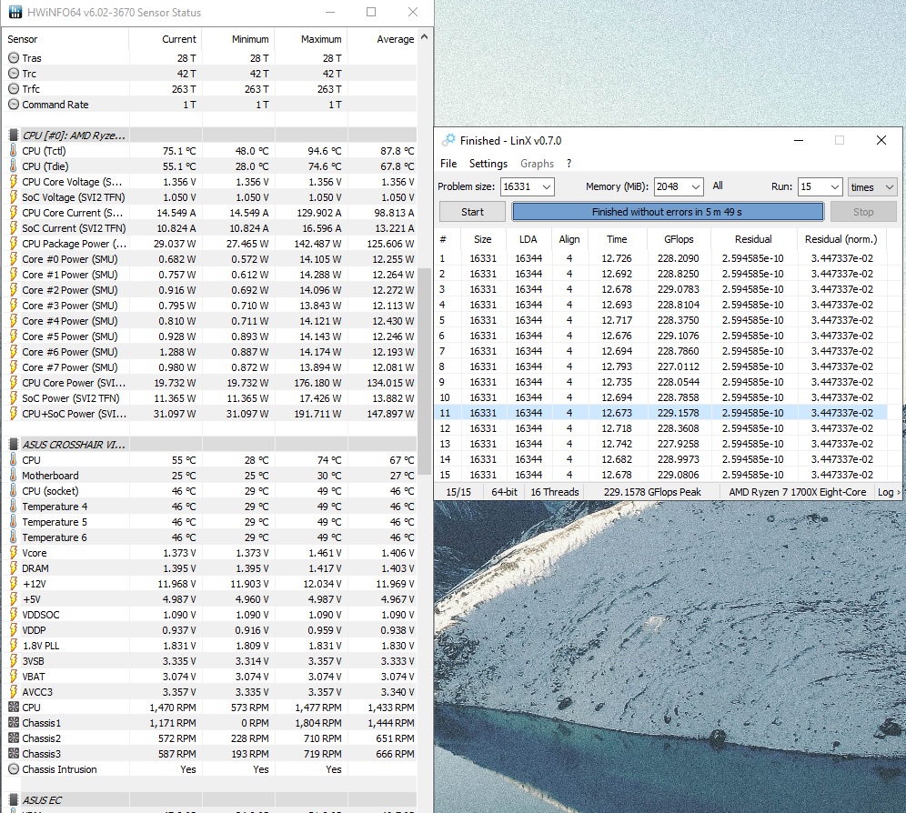The height and width of the screenshot is (813, 906).
Task: Click the Log button in status bar
Action: coord(887,492)
